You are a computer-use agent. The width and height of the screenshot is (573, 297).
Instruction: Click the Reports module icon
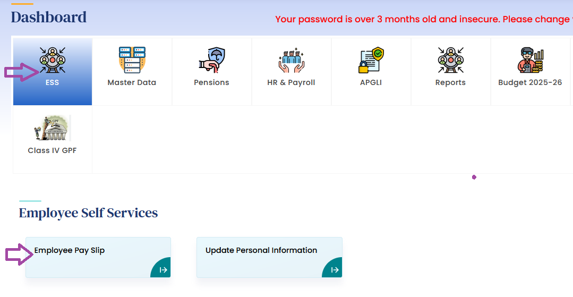point(450,60)
